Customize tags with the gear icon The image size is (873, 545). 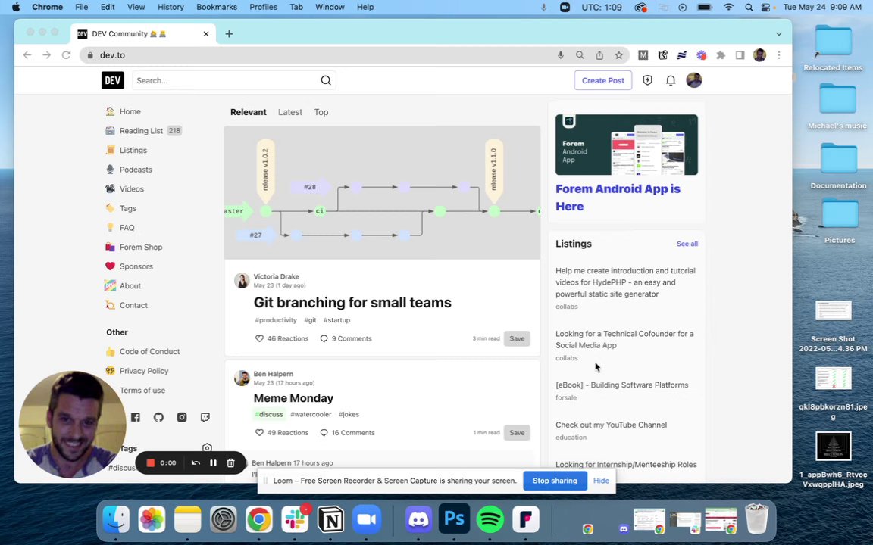pyautogui.click(x=207, y=448)
